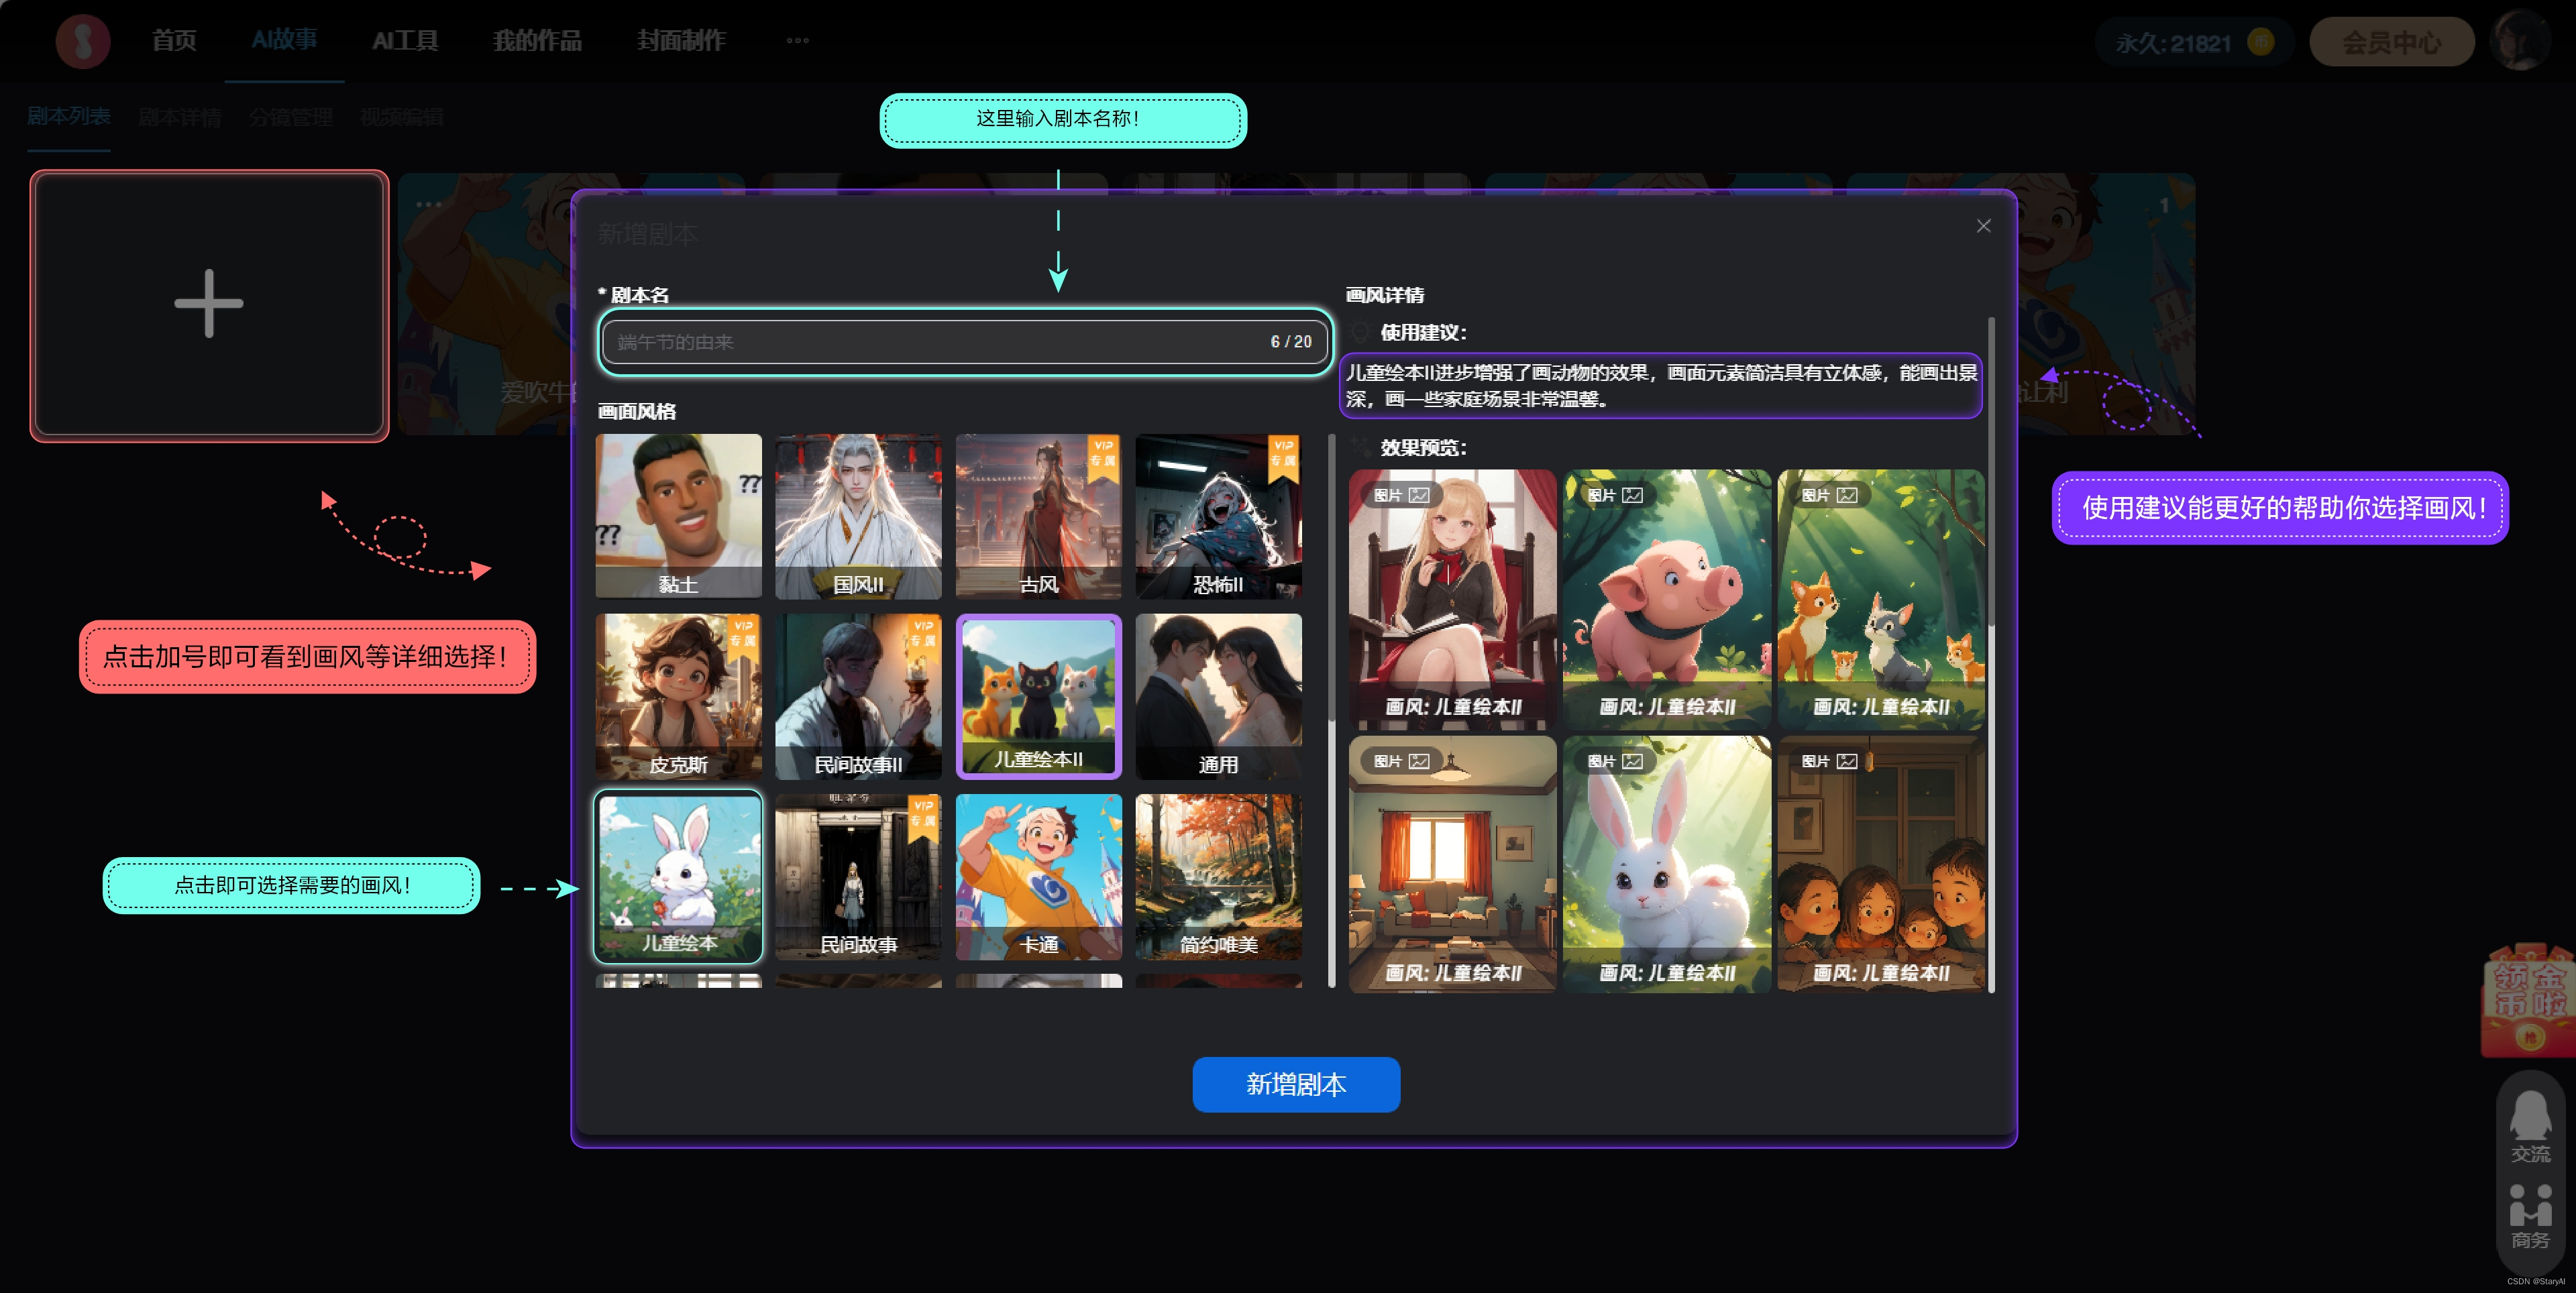This screenshot has width=2576, height=1293.
Task: Open the user avatar profile
Action: (x=2520, y=41)
